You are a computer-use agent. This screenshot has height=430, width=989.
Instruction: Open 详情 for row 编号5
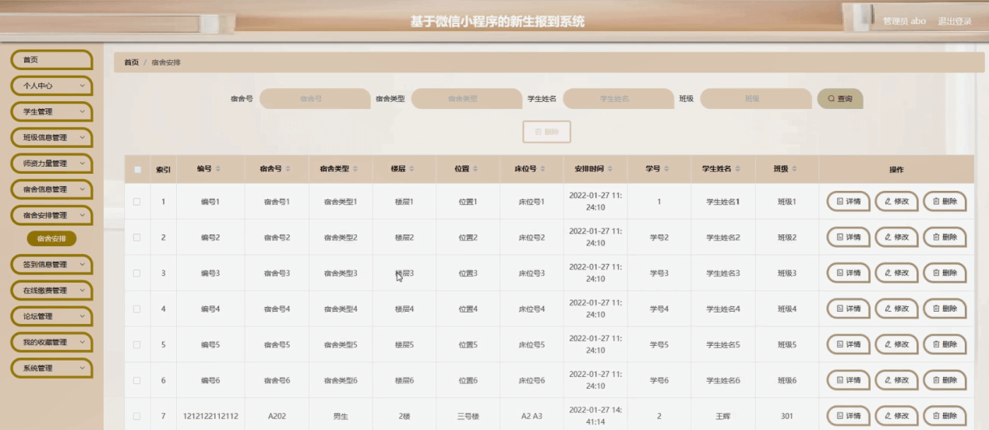tap(848, 344)
